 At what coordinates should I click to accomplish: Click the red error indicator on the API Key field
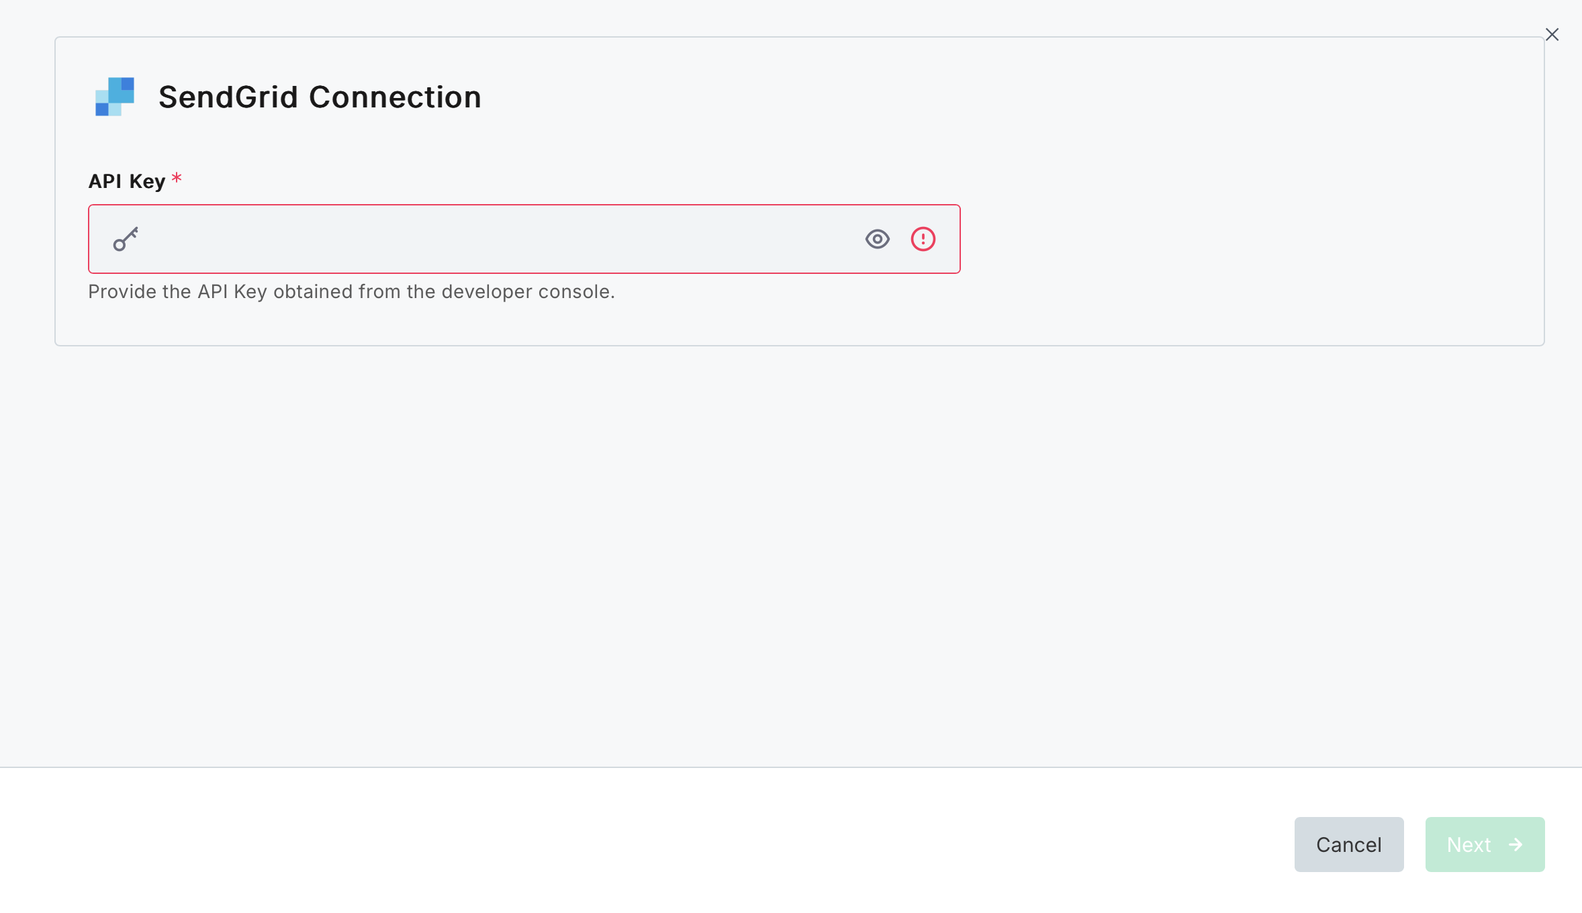[x=923, y=239]
